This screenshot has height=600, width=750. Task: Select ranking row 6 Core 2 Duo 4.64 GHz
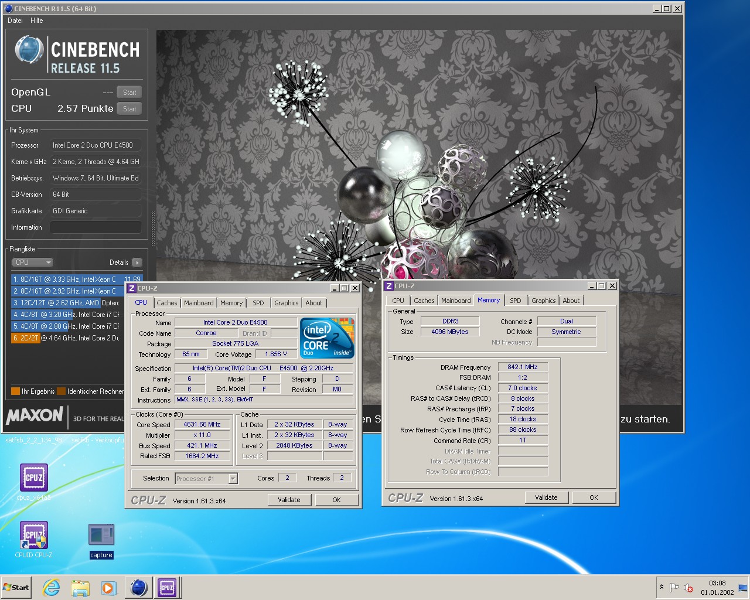pyautogui.click(x=68, y=338)
